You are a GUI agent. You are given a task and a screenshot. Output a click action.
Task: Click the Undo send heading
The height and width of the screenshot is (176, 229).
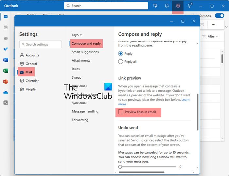[x=128, y=127]
